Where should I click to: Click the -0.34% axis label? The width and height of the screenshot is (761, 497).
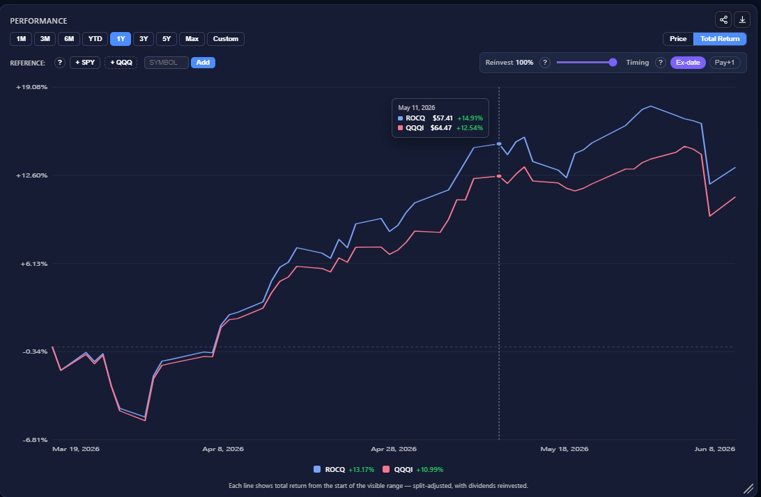pyautogui.click(x=35, y=352)
